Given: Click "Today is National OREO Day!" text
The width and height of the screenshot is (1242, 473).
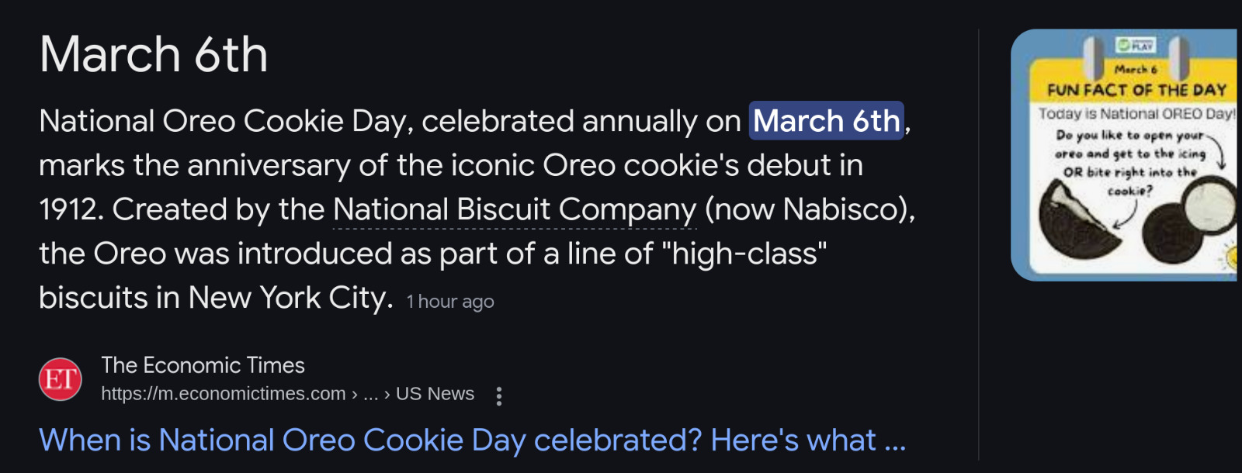Looking at the screenshot, I should (x=1136, y=114).
